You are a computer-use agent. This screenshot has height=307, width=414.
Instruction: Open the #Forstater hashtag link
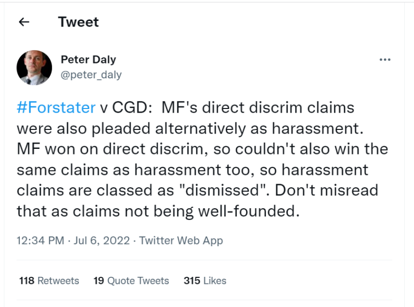coord(56,107)
